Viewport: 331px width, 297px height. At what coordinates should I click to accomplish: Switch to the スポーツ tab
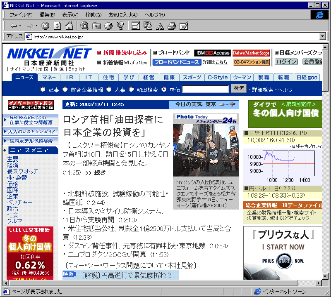pyautogui.click(x=192, y=78)
